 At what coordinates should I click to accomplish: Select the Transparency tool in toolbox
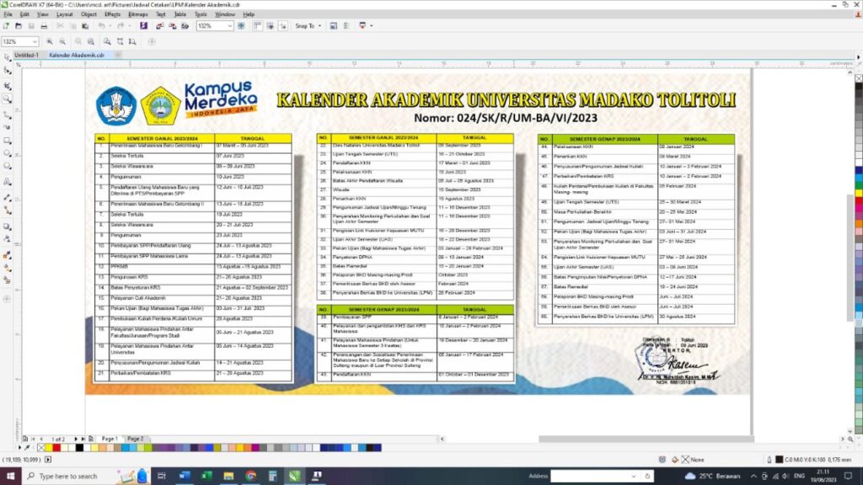click(x=7, y=239)
